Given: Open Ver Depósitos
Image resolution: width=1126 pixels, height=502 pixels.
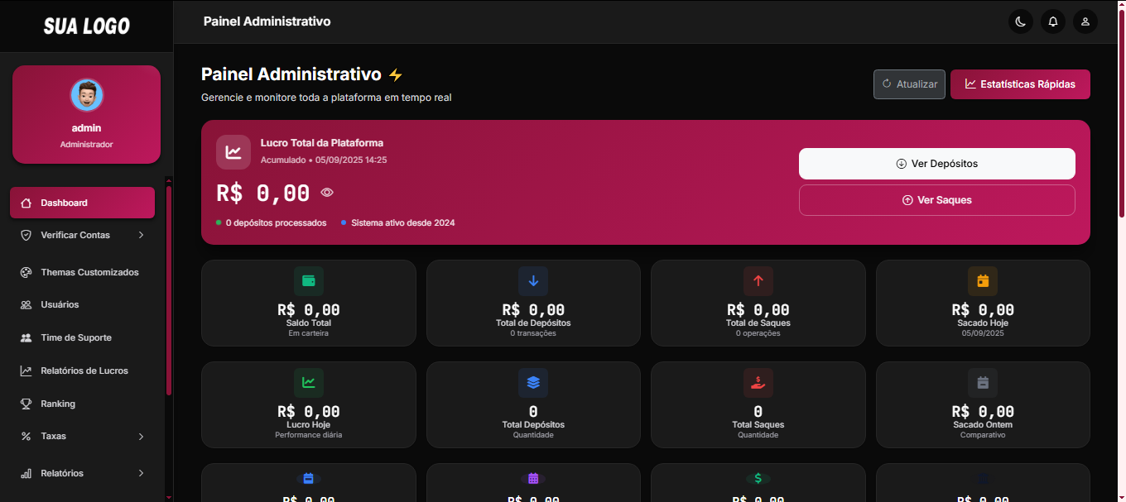Looking at the screenshot, I should tap(936, 164).
